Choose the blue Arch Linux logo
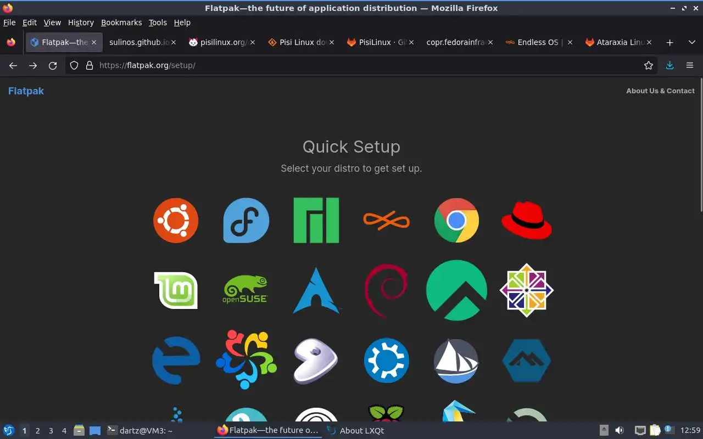This screenshot has height=439, width=703. click(316, 290)
